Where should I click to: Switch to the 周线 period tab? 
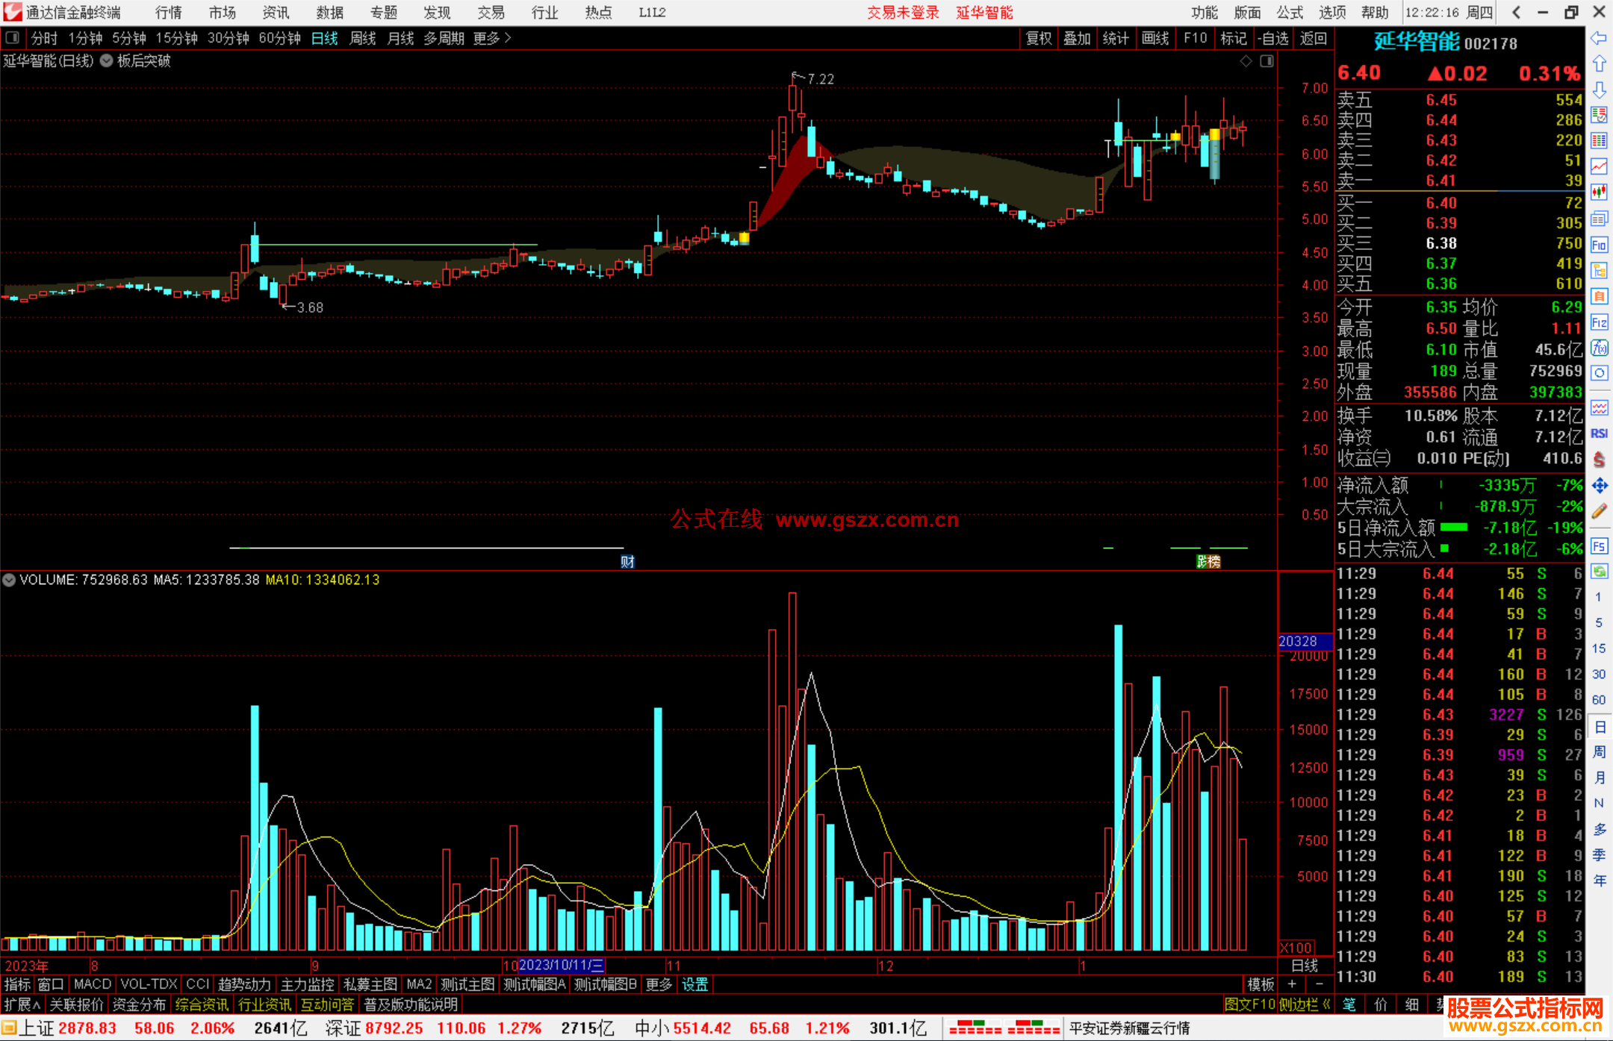(363, 38)
